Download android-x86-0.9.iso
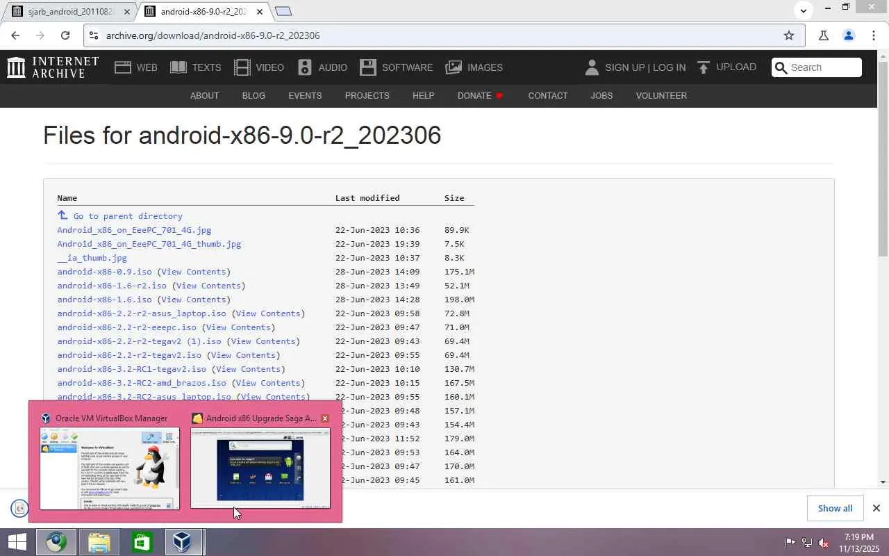 pyautogui.click(x=104, y=272)
